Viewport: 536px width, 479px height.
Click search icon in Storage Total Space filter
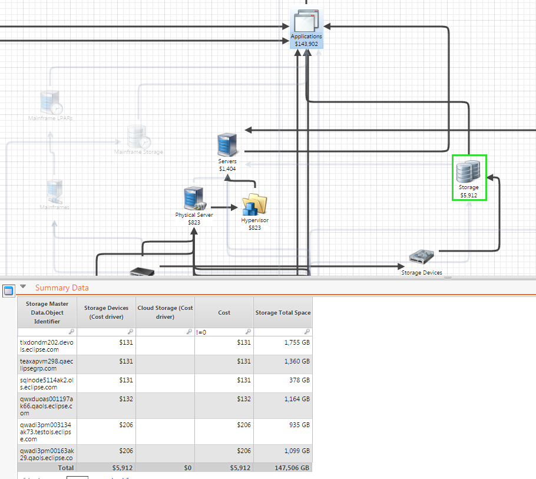pos(307,332)
